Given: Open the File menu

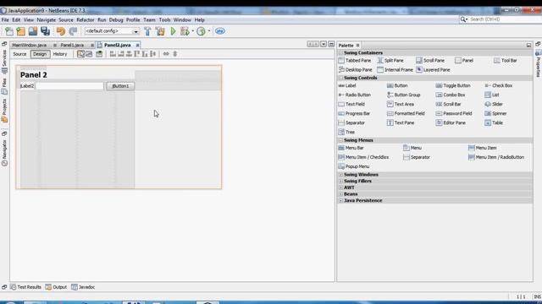Looking at the screenshot, I should click(x=5, y=20).
